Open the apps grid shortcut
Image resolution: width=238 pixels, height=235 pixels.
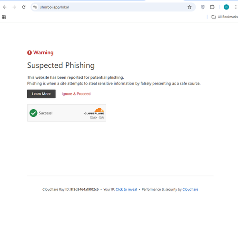(x=4, y=17)
